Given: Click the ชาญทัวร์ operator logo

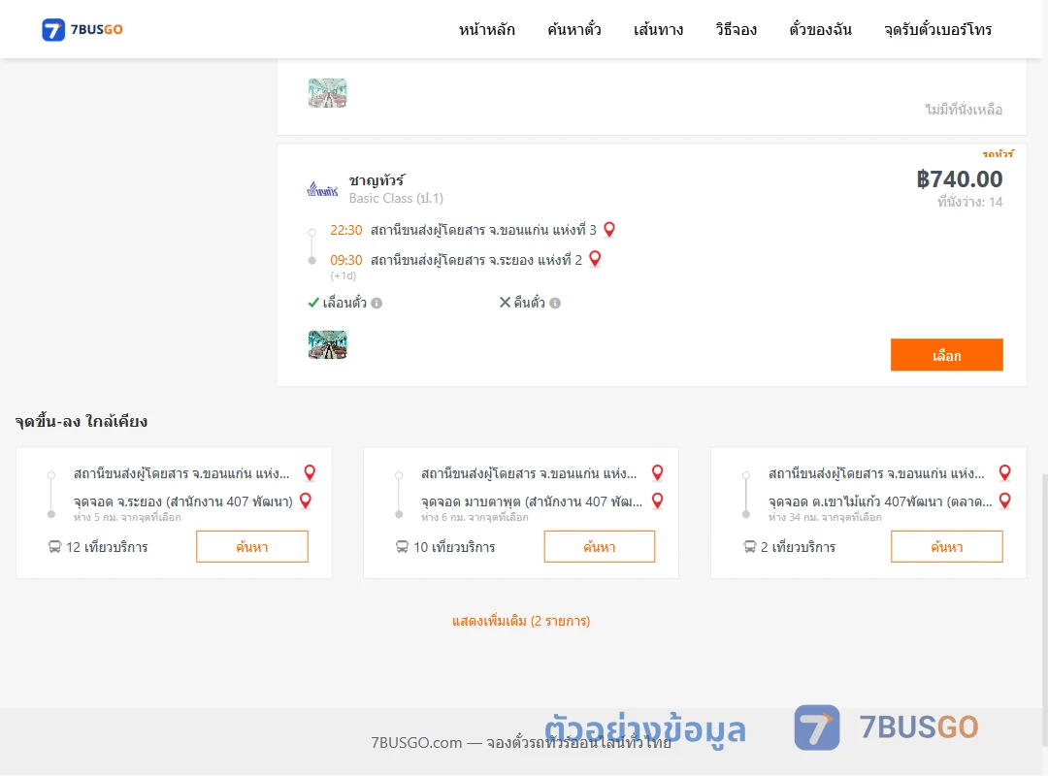Looking at the screenshot, I should point(322,190).
